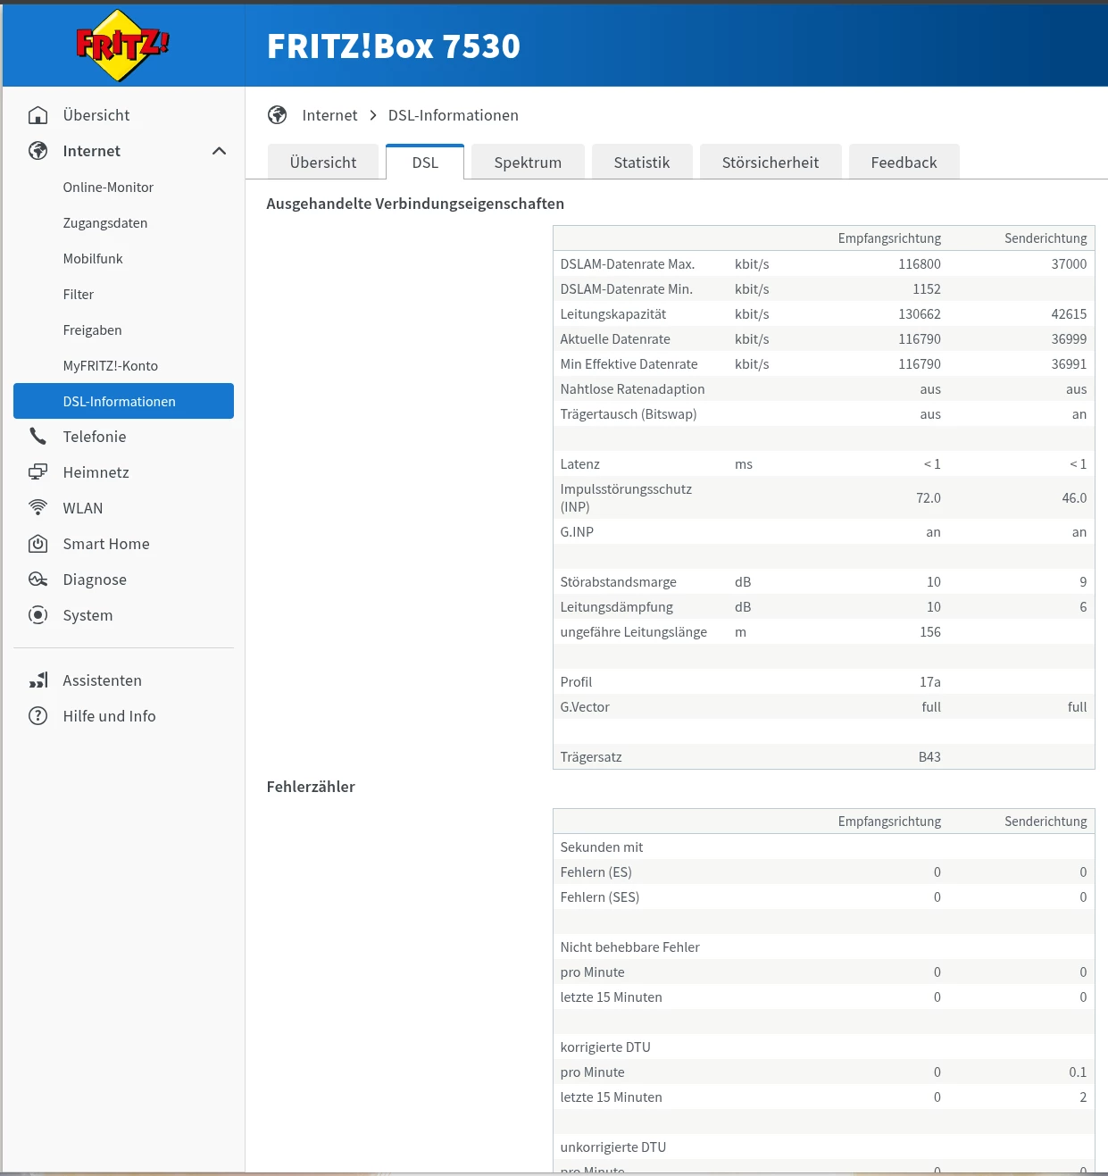This screenshot has height=1176, width=1108.
Task: Click the Übersicht house icon in sidebar
Action: [37, 115]
